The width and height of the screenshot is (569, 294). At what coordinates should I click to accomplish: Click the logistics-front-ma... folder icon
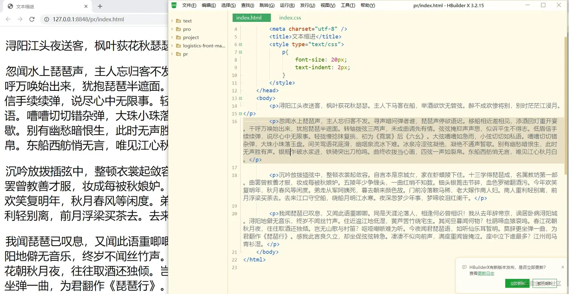[x=178, y=45]
